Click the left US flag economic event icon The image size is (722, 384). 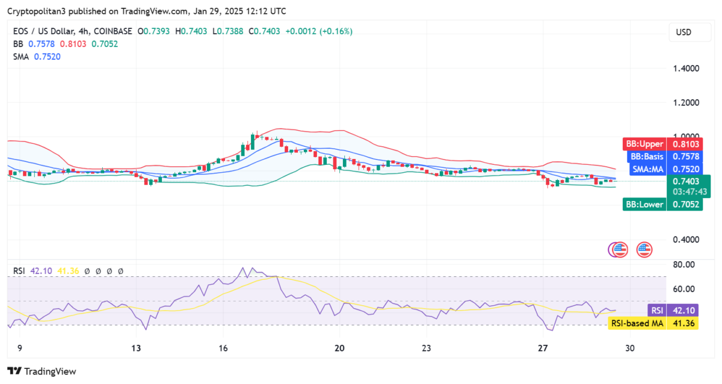[620, 249]
